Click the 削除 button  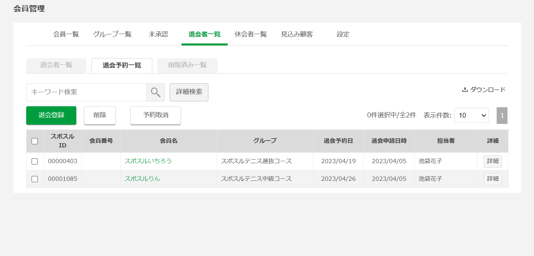[100, 115]
